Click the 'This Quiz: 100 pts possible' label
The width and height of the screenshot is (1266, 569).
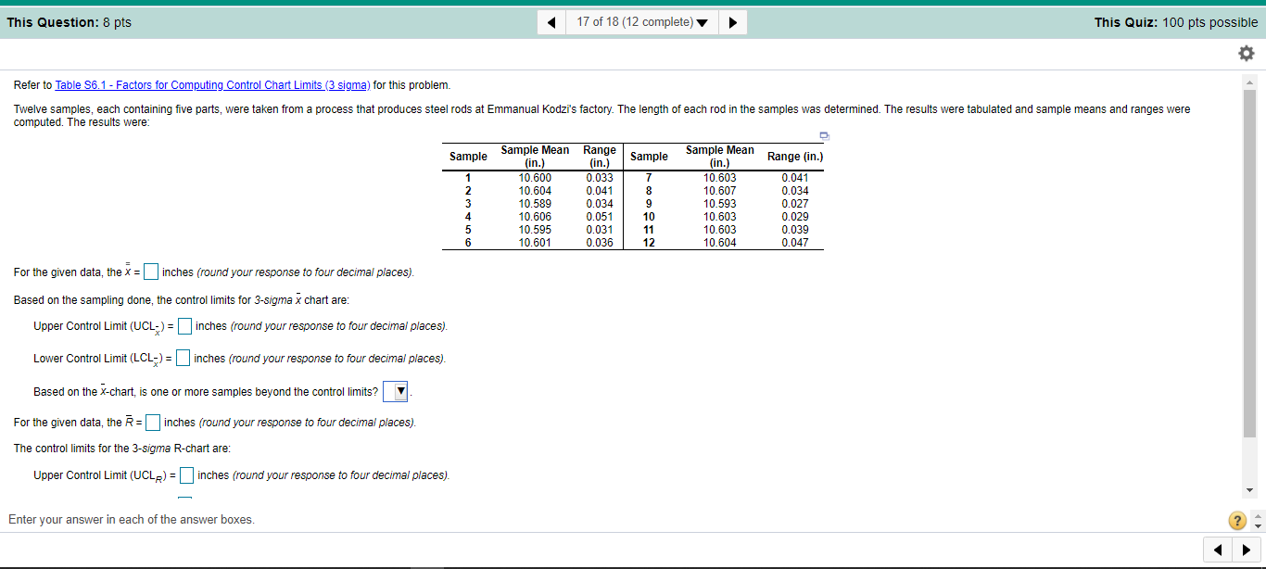tap(1176, 22)
